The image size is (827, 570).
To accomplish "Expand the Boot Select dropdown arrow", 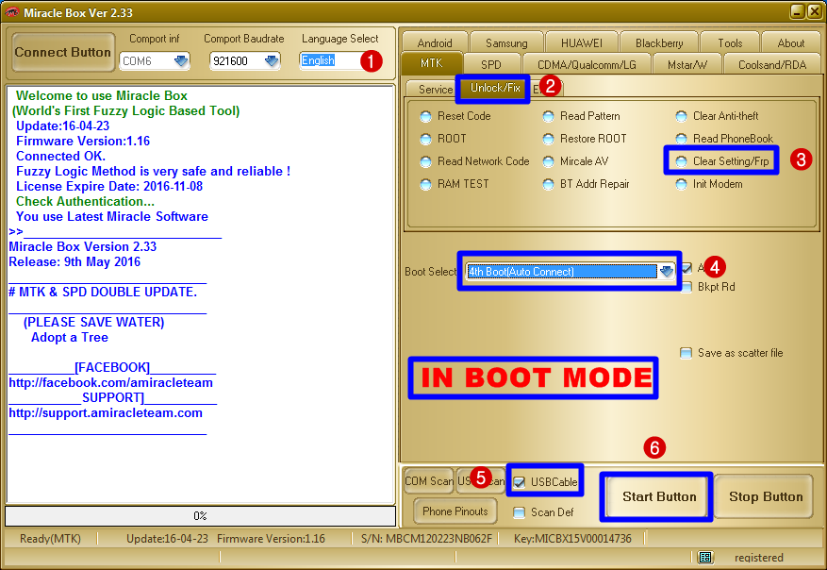I will coord(666,271).
